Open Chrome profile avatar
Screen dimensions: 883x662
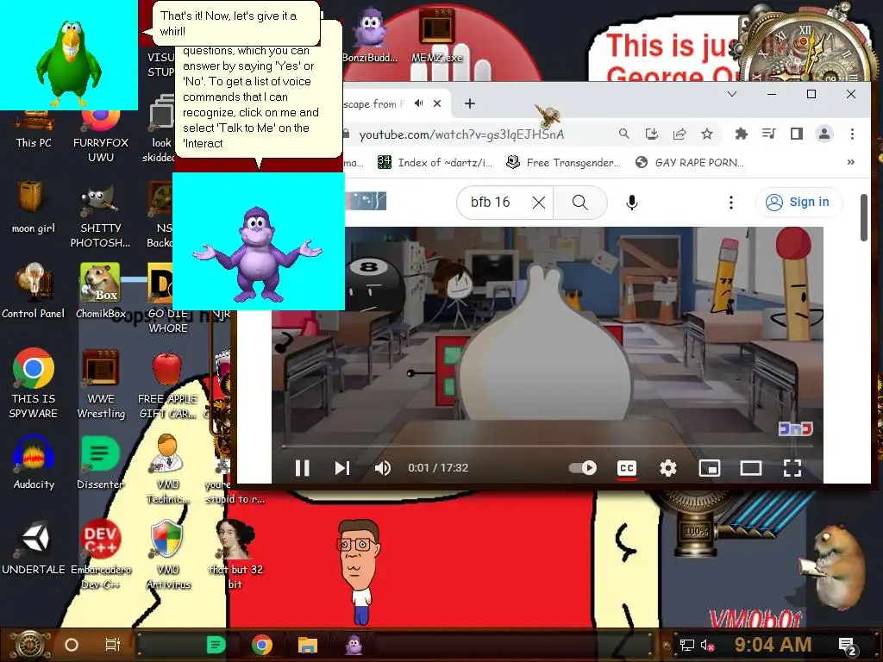pyautogui.click(x=824, y=134)
